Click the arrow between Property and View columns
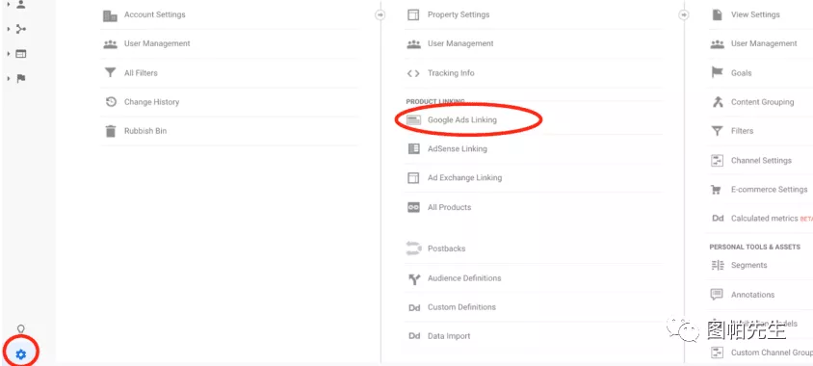Screen dimensions: 813x366 tap(684, 15)
